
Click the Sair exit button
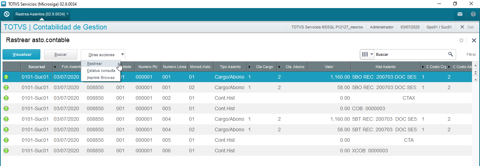[x=467, y=27]
